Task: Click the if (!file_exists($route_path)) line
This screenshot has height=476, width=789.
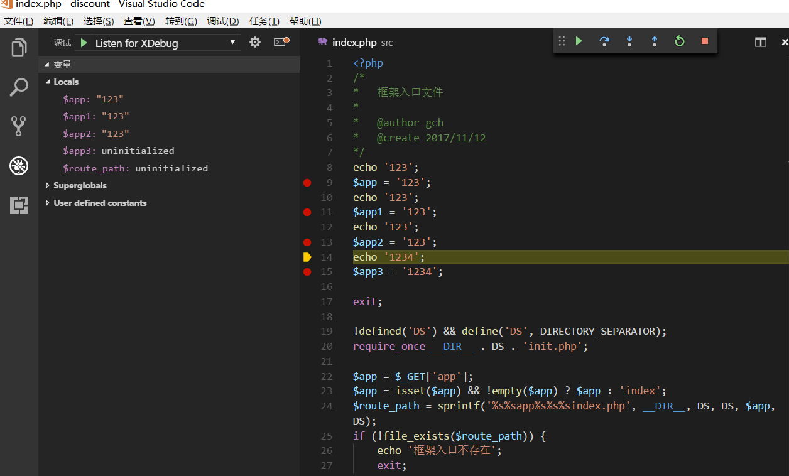Action: pos(449,436)
